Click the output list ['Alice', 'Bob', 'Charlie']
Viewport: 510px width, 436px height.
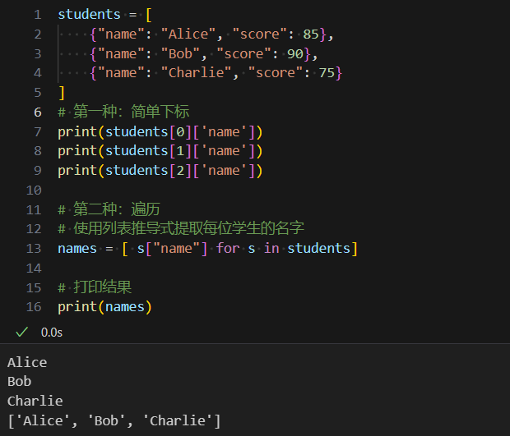pos(114,420)
